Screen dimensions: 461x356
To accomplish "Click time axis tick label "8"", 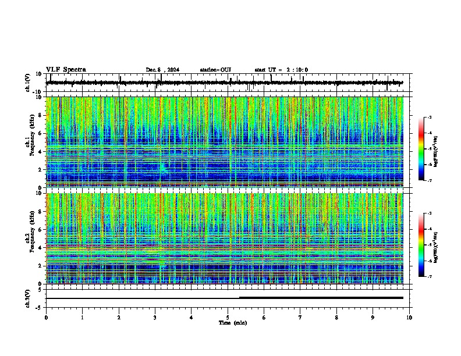I will pyautogui.click(x=336, y=318).
